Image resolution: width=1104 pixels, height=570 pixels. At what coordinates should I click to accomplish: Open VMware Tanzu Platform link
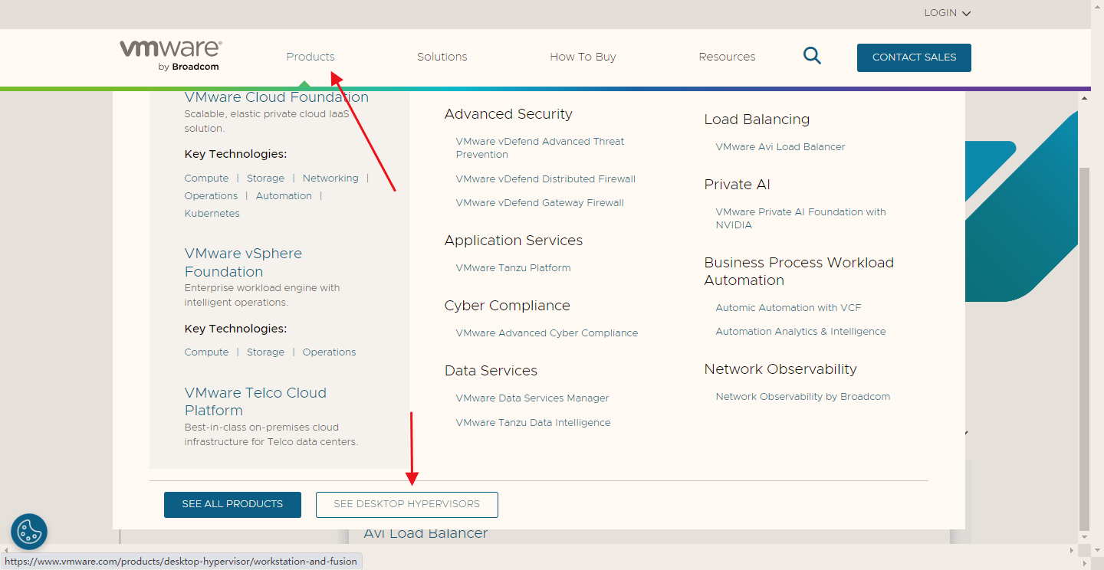(513, 267)
